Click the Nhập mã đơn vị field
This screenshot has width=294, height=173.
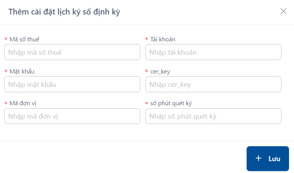(x=72, y=116)
